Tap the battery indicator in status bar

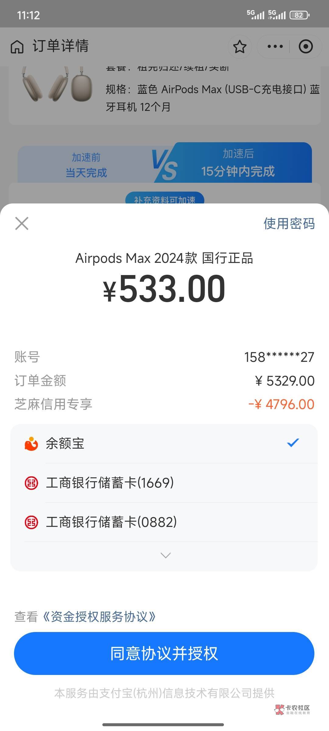(x=299, y=15)
